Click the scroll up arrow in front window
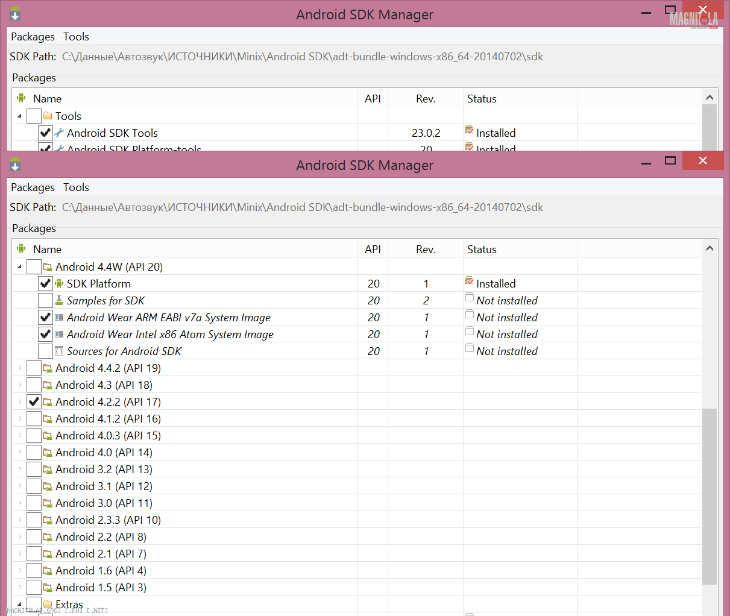This screenshot has height=616, width=730. point(710,248)
